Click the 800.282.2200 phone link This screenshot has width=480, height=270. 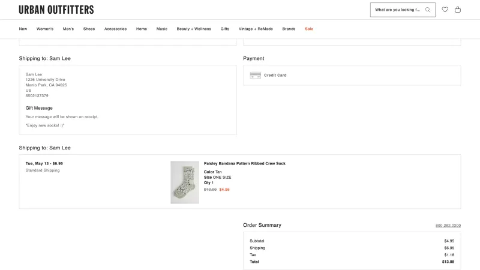(x=448, y=226)
